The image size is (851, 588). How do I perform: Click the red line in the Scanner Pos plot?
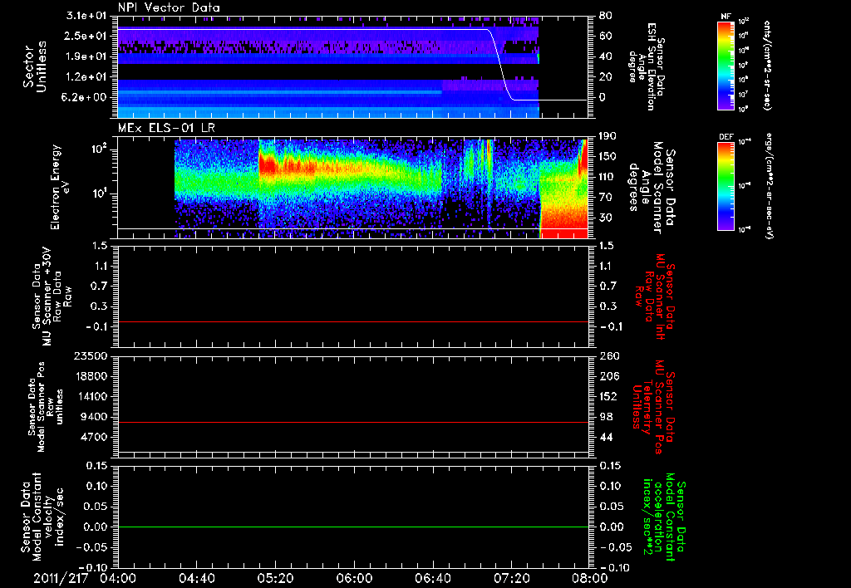pyautogui.click(x=352, y=422)
